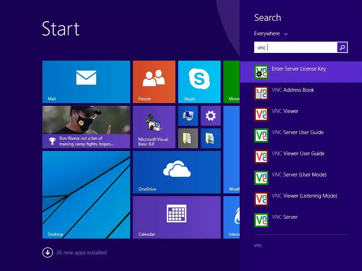Screen dimensions: 362x271
Task: Open the Internet Explorer tile
Action: pyautogui.click(x=232, y=217)
